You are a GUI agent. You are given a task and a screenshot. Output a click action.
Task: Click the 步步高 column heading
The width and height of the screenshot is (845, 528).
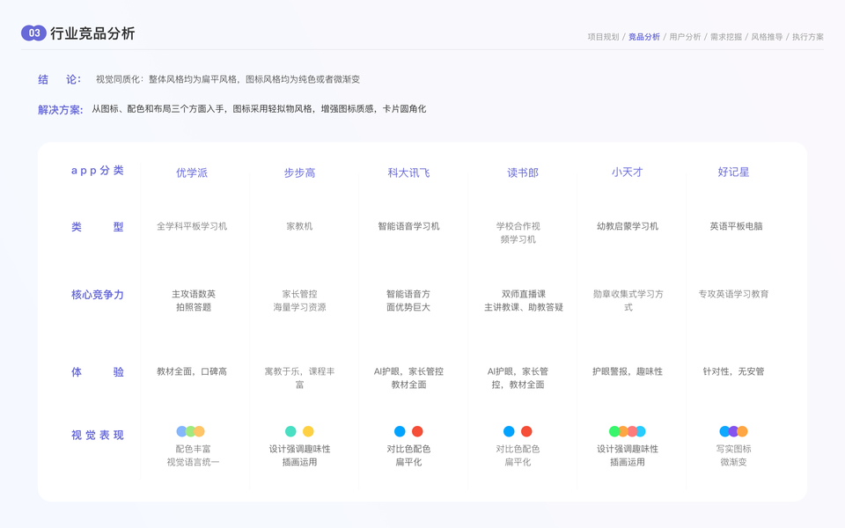coord(299,172)
